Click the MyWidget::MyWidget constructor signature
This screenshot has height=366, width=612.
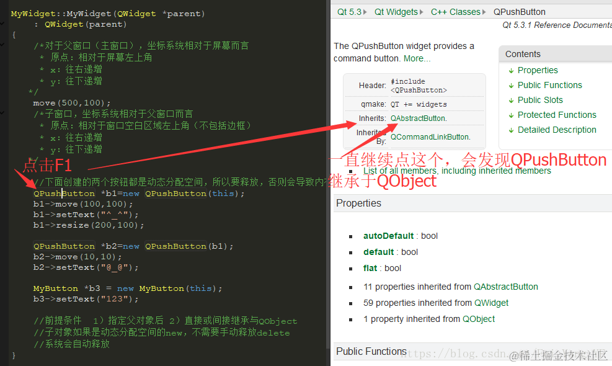tap(108, 14)
